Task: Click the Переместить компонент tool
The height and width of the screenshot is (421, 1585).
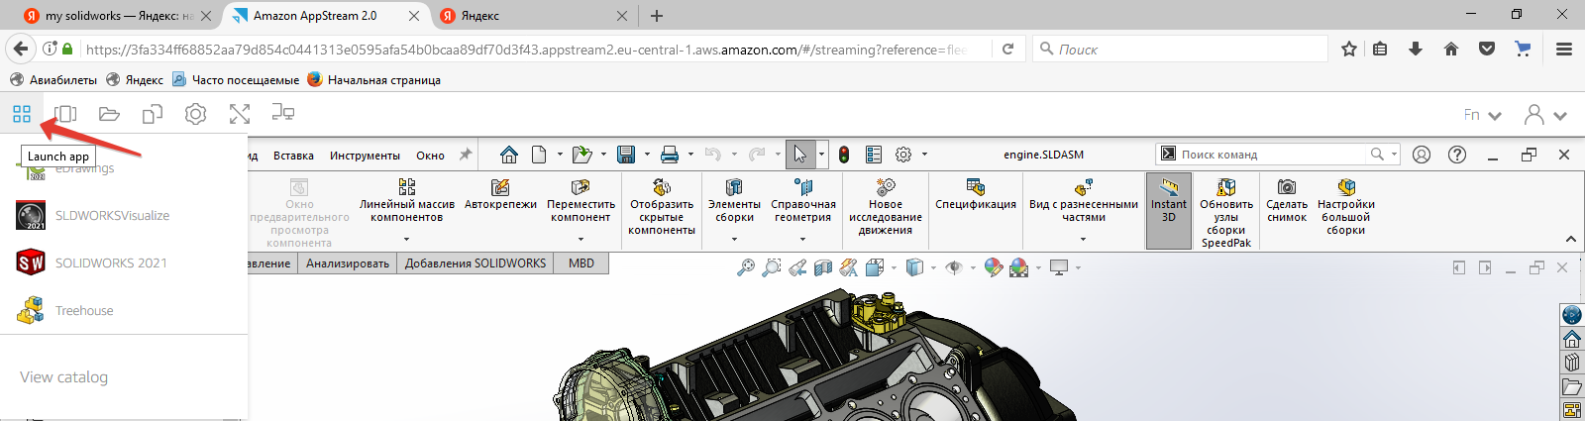Action: pyautogui.click(x=581, y=201)
